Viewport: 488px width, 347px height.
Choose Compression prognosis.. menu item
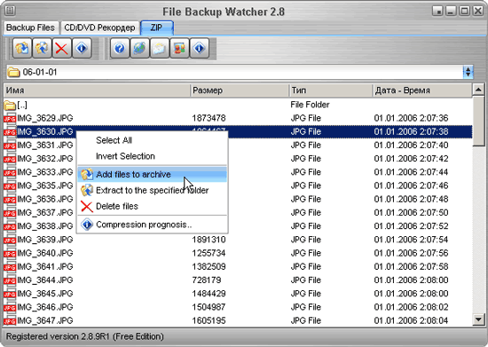pyautogui.click(x=153, y=225)
